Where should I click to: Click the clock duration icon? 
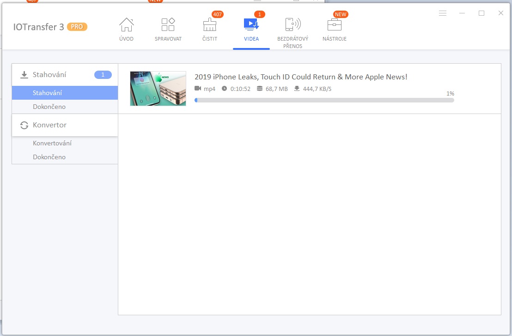224,89
